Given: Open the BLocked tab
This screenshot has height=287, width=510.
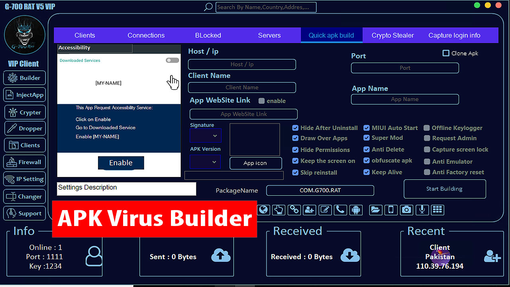Looking at the screenshot, I should [208, 35].
